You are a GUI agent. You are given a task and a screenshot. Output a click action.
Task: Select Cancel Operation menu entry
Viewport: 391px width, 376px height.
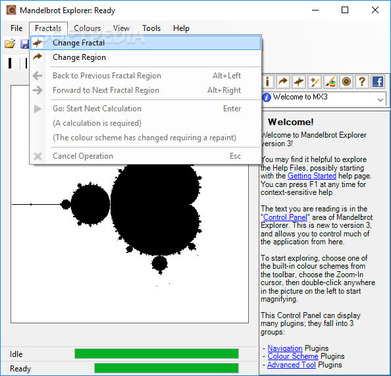[x=145, y=156]
